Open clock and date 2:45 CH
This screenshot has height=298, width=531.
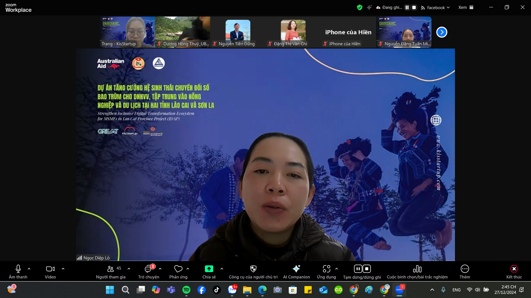point(505,289)
